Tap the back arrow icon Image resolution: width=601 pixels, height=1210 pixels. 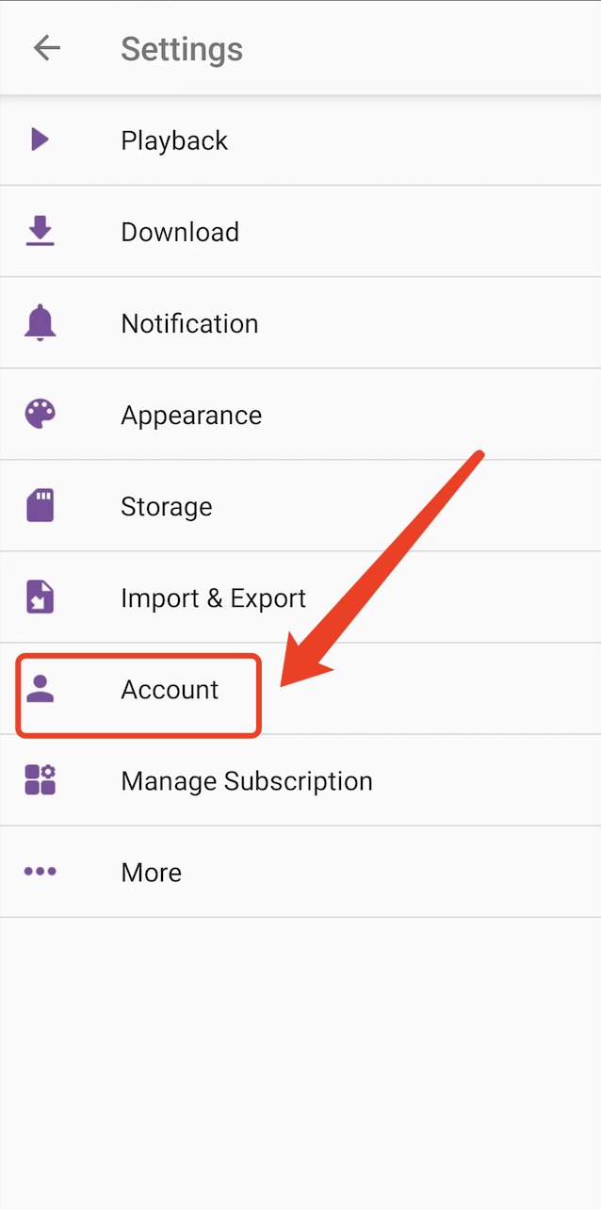46,48
